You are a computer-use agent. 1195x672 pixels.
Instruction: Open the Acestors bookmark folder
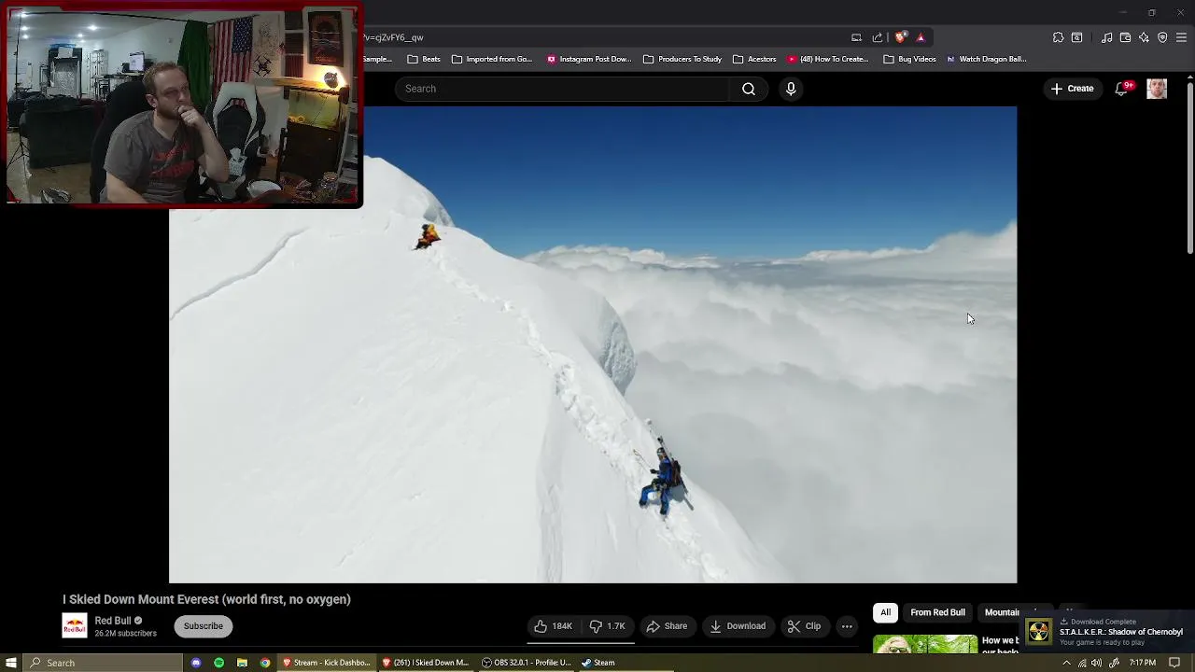754,59
